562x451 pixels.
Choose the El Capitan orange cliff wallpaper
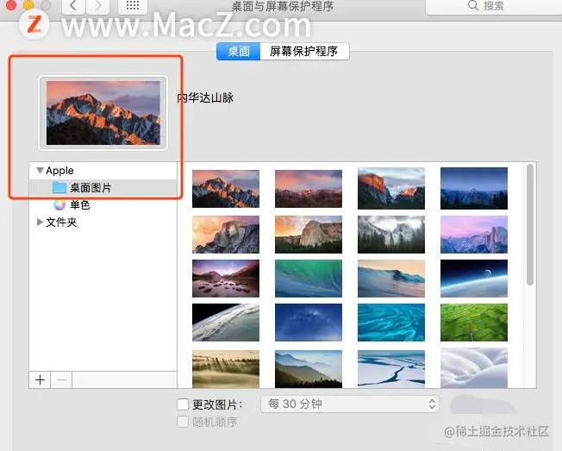click(391, 188)
